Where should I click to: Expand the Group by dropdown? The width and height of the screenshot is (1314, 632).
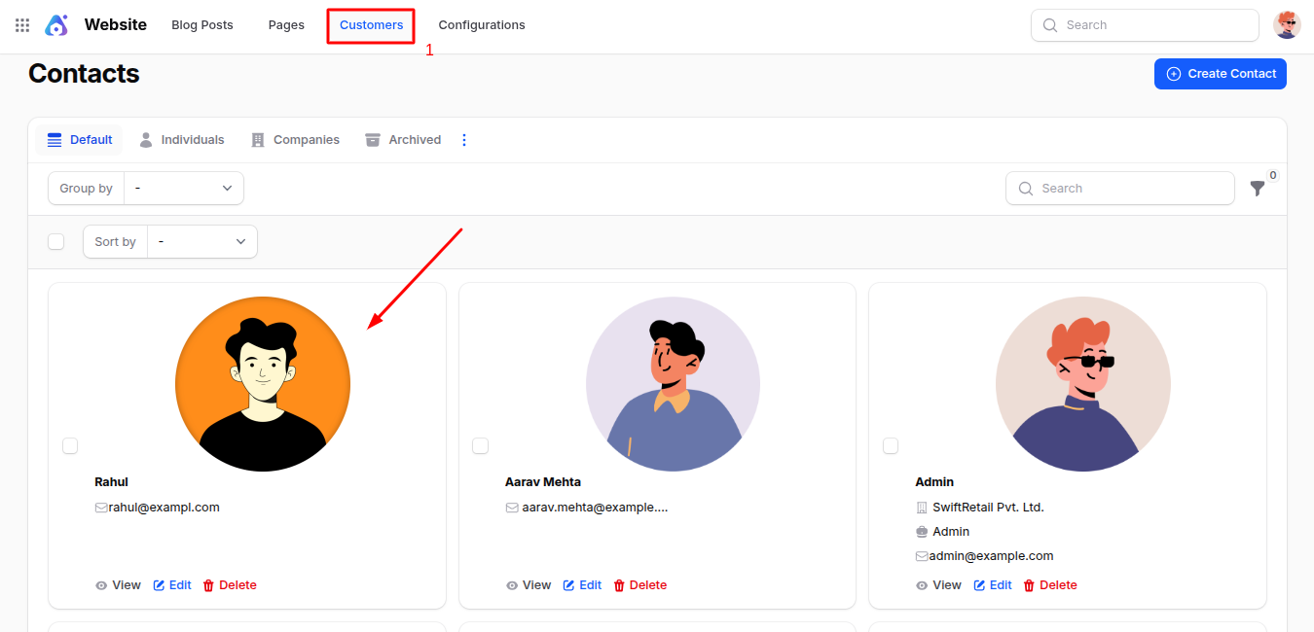point(183,189)
